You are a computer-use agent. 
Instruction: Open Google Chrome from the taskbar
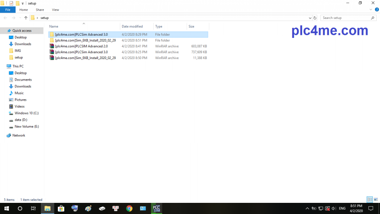point(129,208)
